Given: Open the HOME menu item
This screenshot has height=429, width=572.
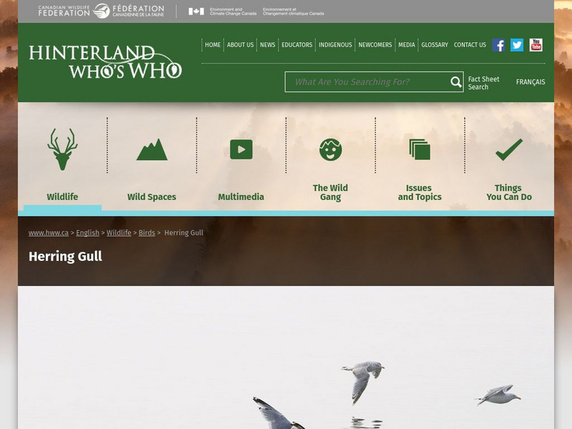Looking at the screenshot, I should coord(212,44).
